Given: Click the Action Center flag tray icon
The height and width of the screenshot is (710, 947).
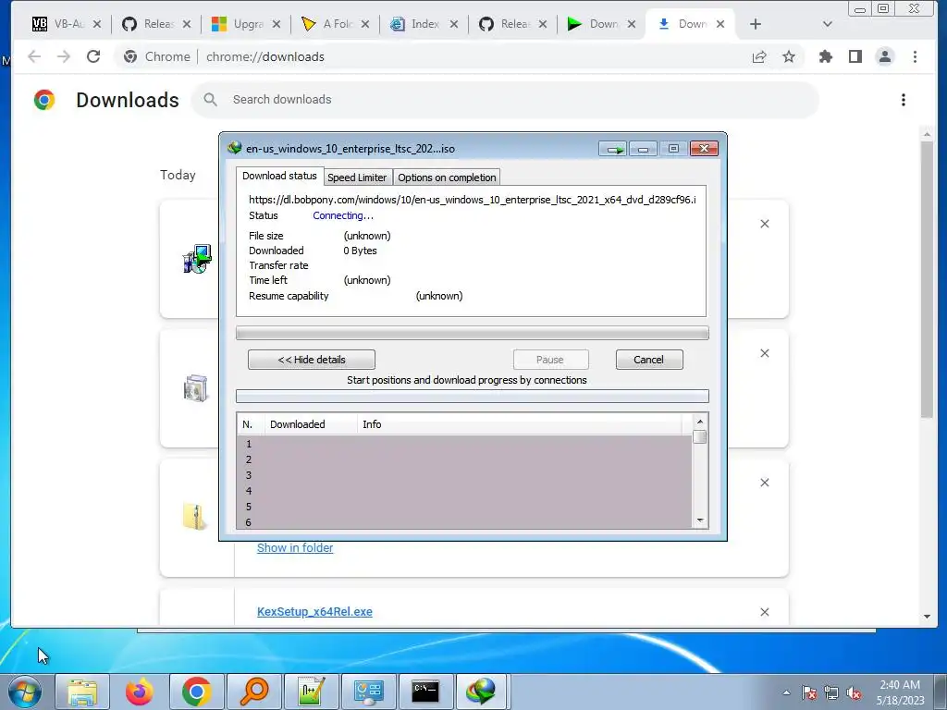Looking at the screenshot, I should (809, 692).
